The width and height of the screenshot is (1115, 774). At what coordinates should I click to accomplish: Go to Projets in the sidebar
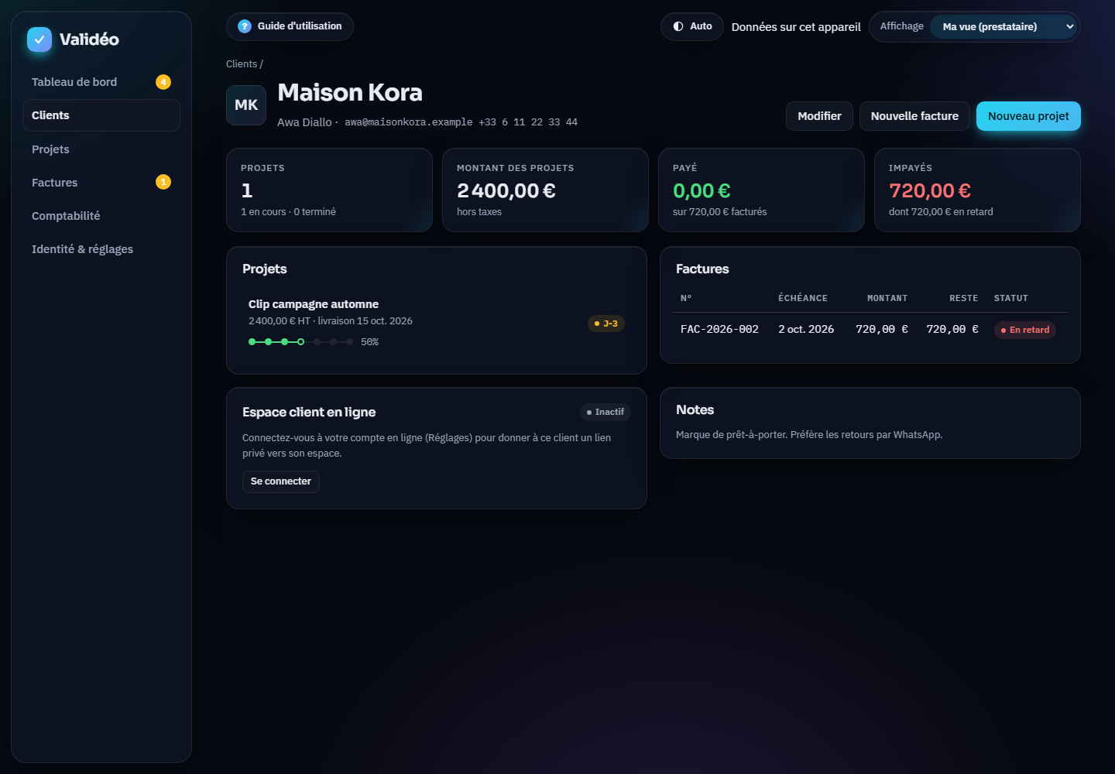coord(101,149)
